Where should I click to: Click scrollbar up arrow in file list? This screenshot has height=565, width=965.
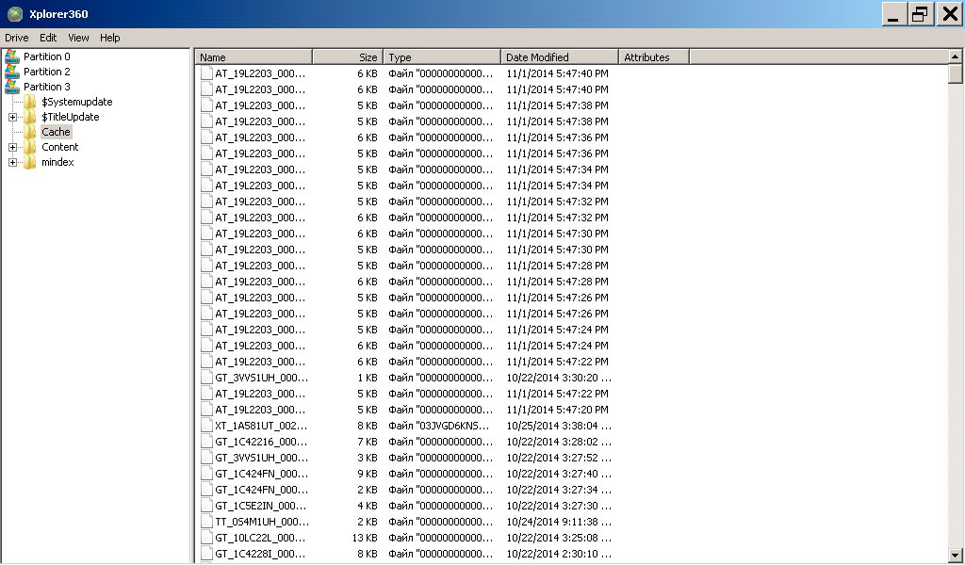956,56
